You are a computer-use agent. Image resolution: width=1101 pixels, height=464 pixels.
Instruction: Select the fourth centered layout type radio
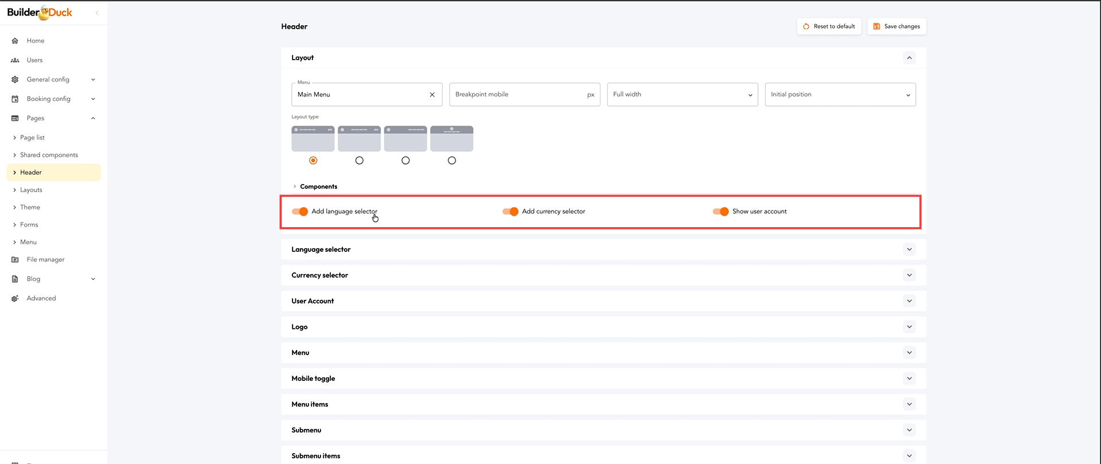452,161
